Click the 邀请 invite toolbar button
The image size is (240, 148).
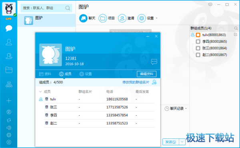point(126,18)
